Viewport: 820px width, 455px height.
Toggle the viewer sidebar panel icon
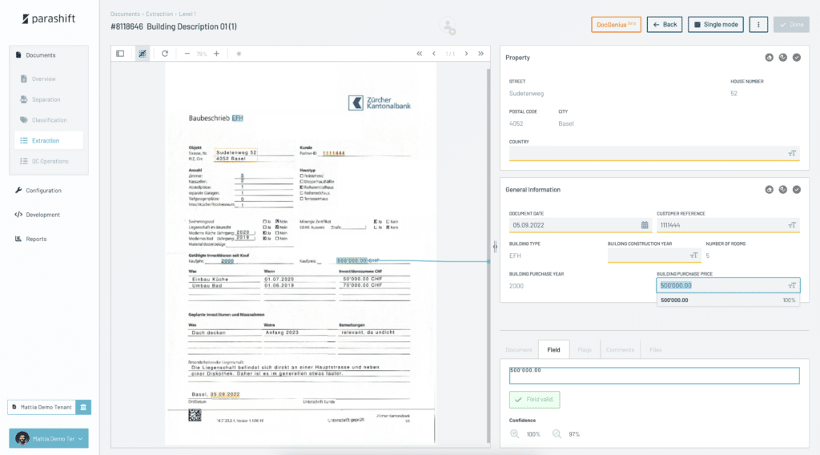120,54
